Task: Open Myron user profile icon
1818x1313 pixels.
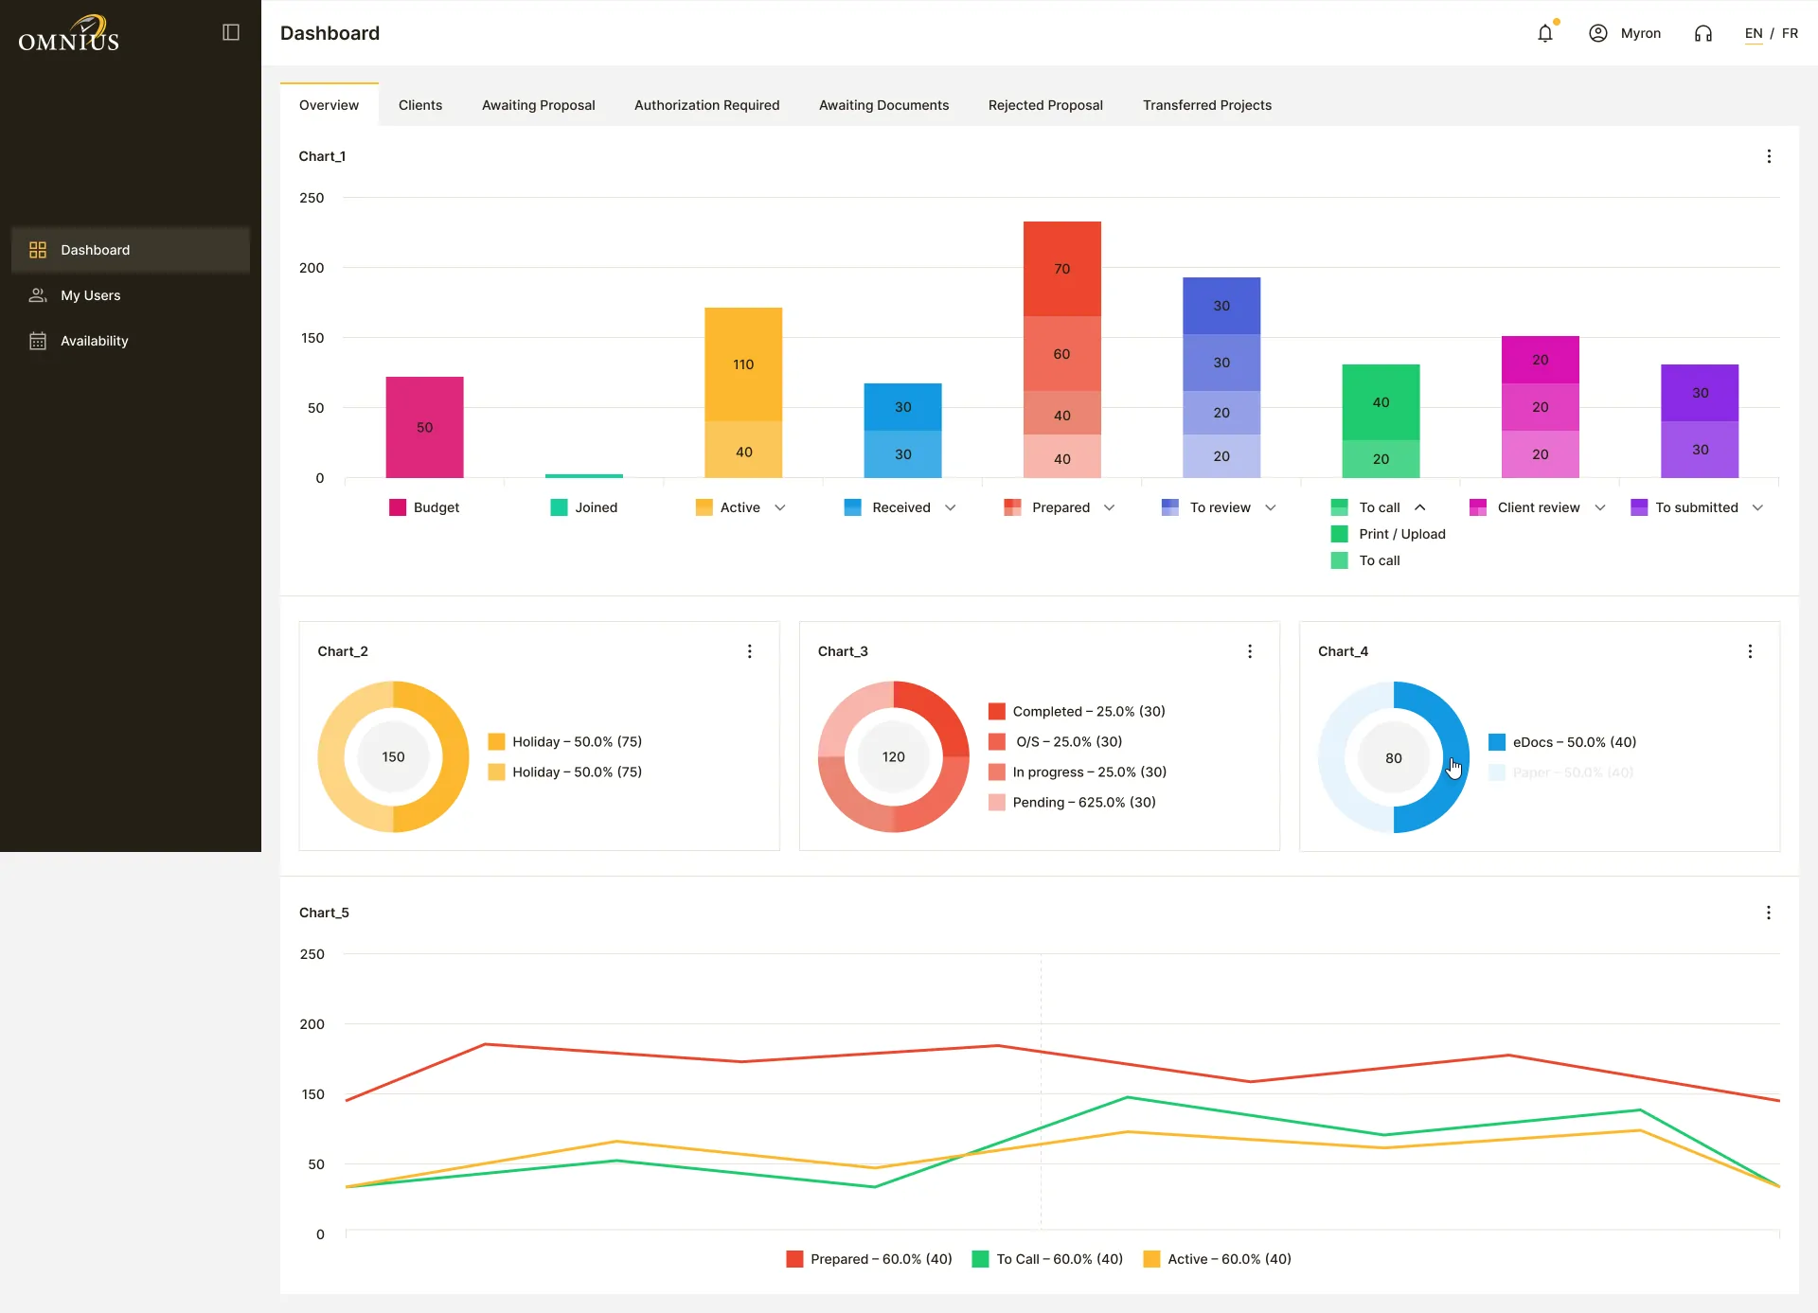Action: [1598, 33]
